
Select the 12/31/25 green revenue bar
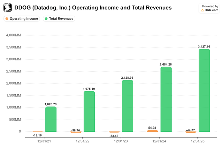[205, 90]
